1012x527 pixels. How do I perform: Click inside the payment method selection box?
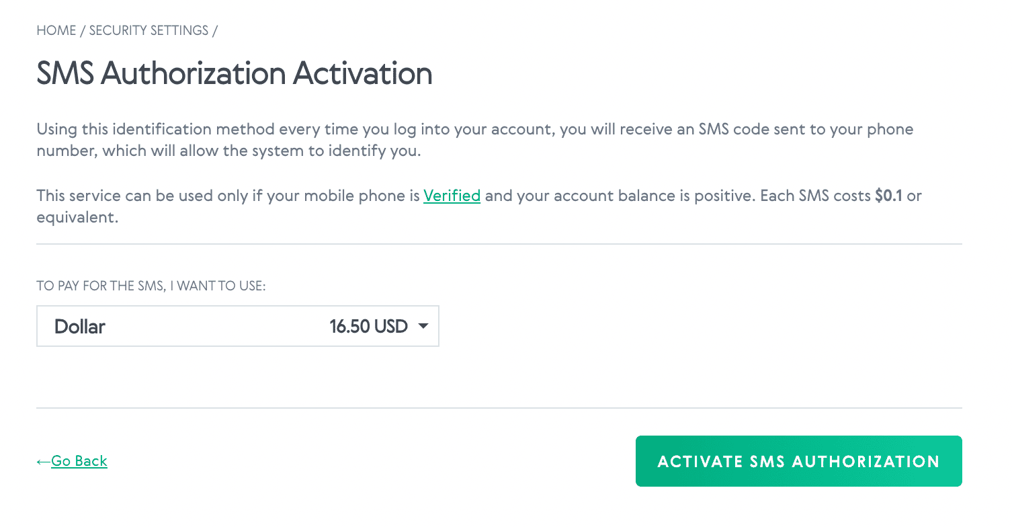(237, 326)
